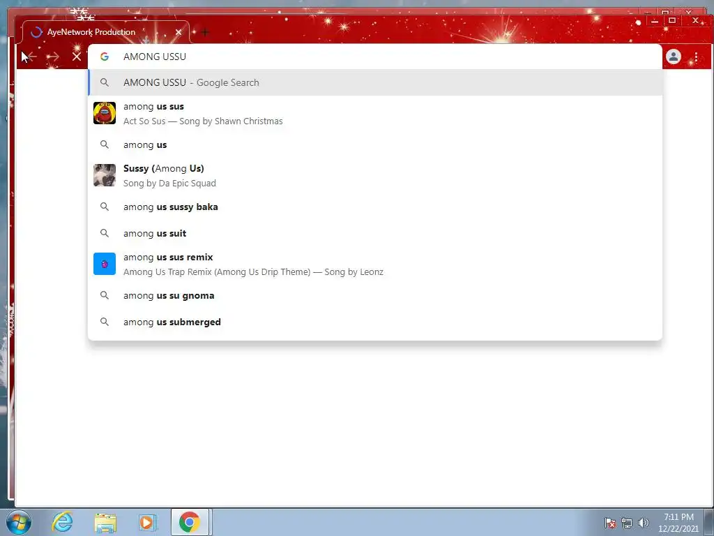
Task: Select 'among us submerged' suggestion
Action: tap(374, 322)
